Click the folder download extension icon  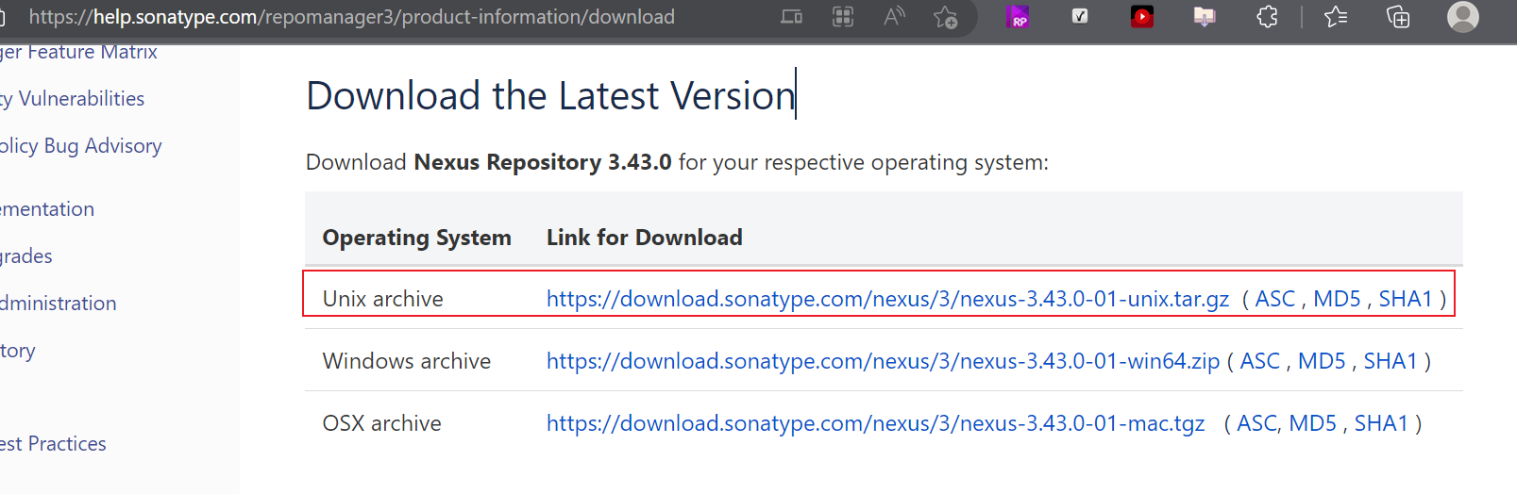[1205, 16]
